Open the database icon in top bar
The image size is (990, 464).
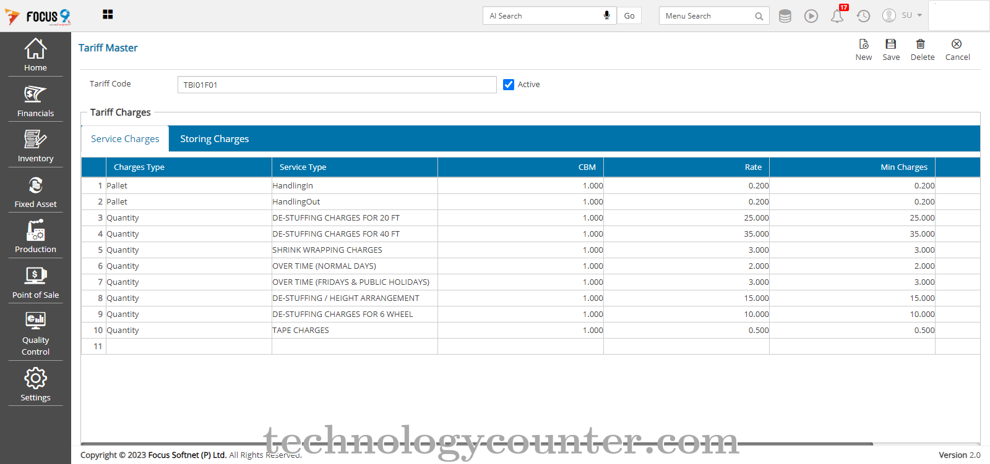coord(785,16)
